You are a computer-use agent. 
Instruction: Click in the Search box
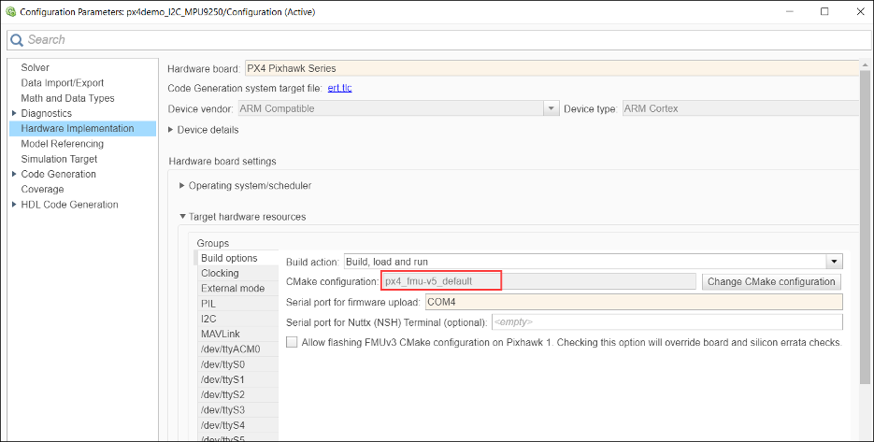439,40
